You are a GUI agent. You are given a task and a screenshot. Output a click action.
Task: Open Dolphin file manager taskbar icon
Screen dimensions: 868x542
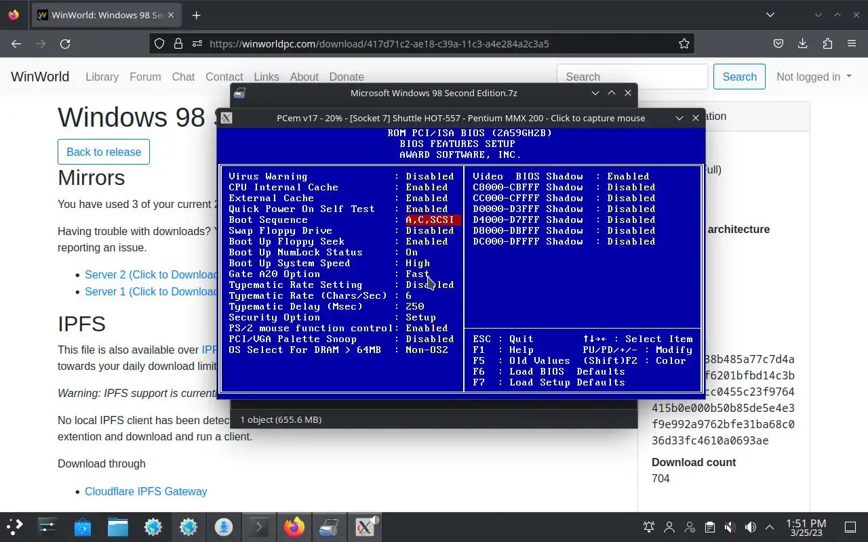tap(118, 526)
